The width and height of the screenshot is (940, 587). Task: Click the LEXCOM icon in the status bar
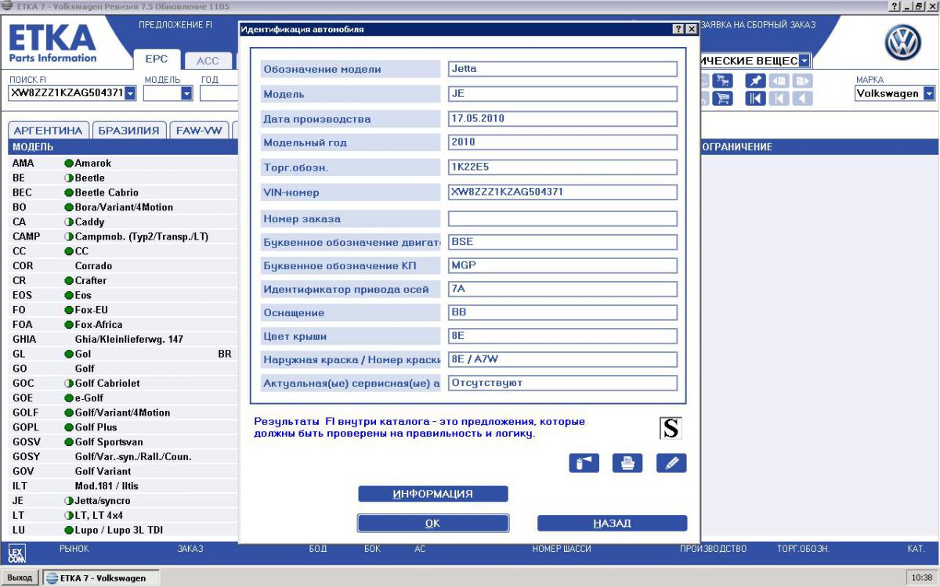[16, 554]
